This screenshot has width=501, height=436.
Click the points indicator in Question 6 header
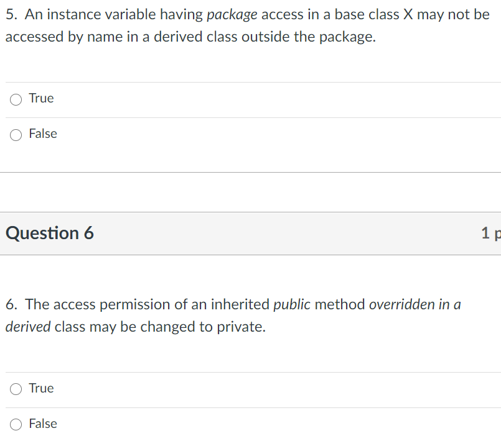point(490,233)
